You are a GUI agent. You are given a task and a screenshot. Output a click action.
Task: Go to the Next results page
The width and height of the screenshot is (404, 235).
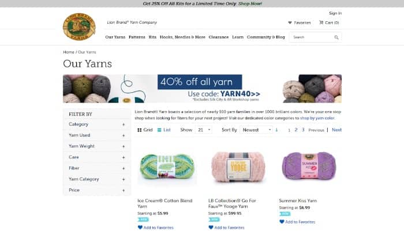point(336,130)
